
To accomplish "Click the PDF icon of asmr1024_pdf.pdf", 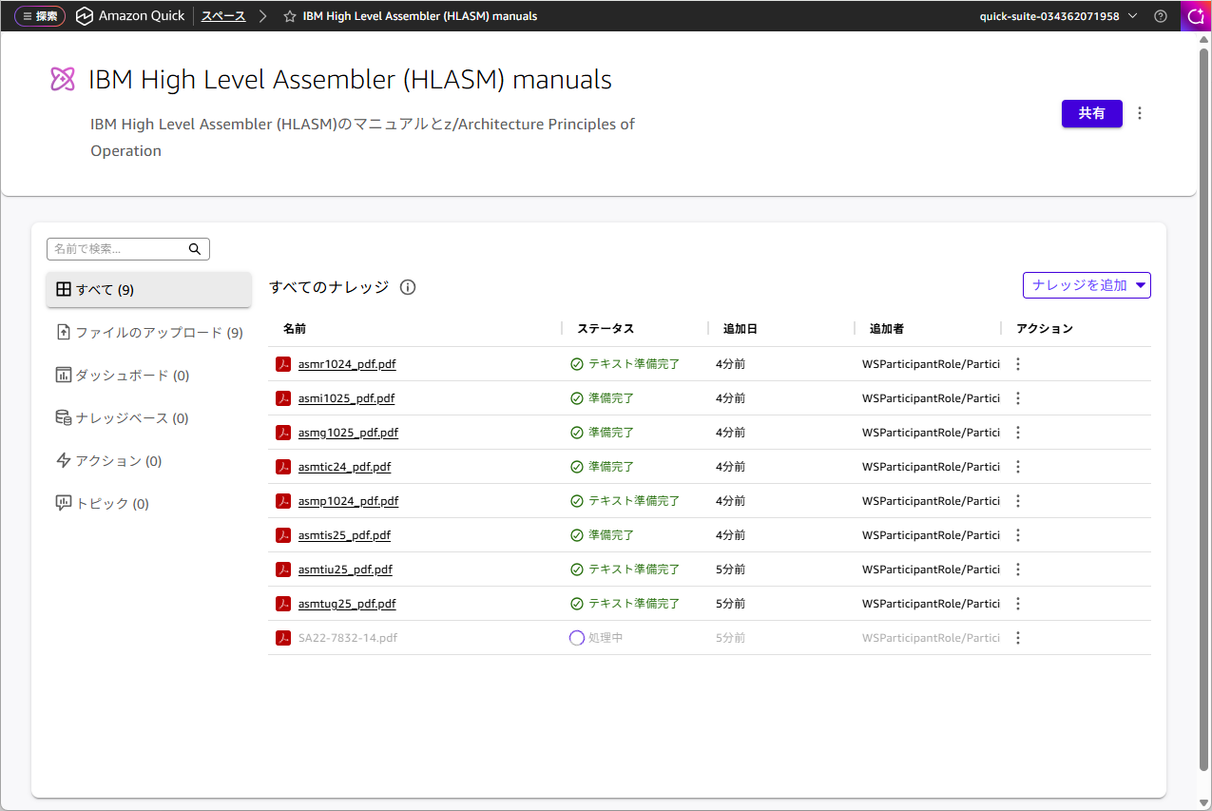I will tap(283, 364).
